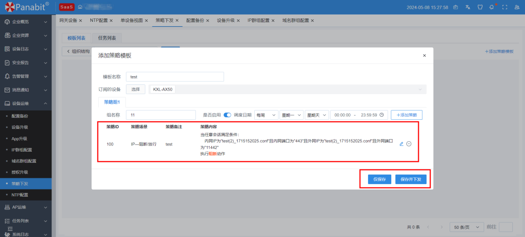The height and width of the screenshot is (237, 525).
Task: Toggle the 是否启用 switch
Action: [227, 115]
